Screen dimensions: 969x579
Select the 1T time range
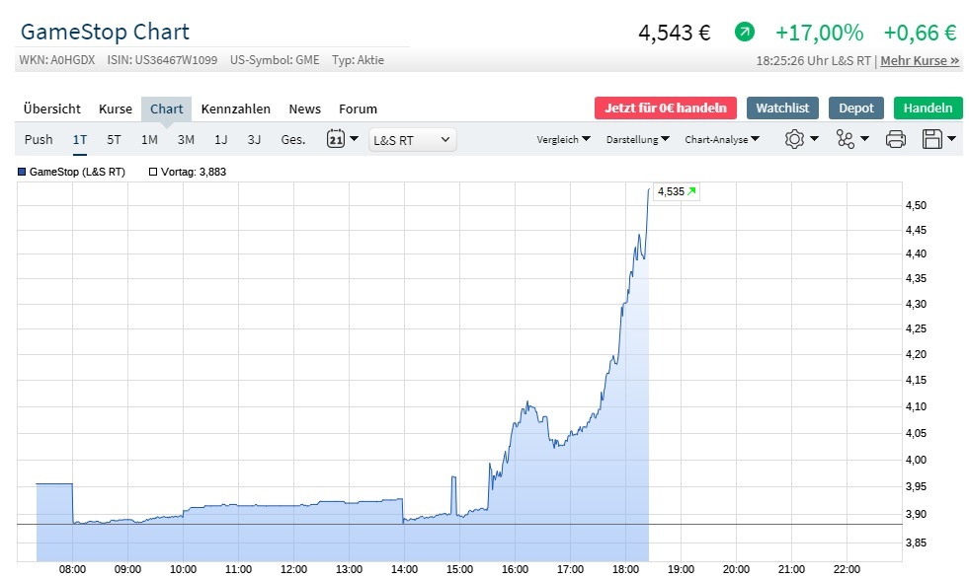[x=80, y=139]
